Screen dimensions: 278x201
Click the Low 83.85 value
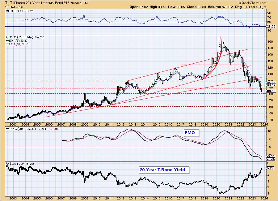coord(176,7)
